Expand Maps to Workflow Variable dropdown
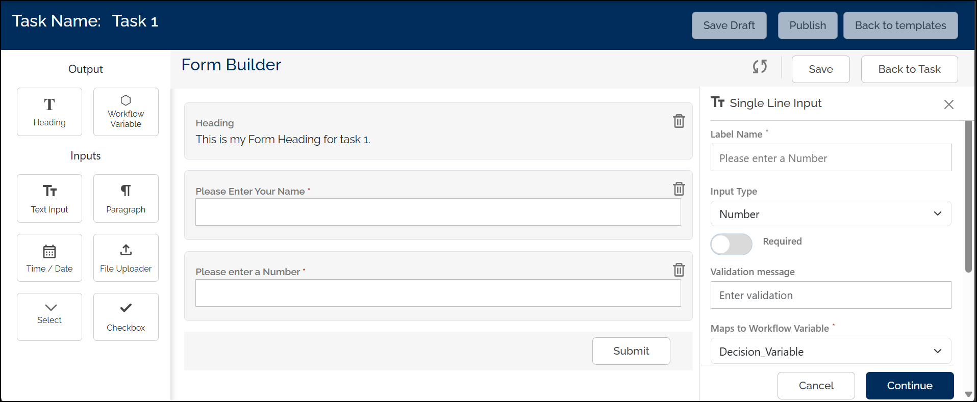Viewport: 977px width, 402px height. coord(831,352)
